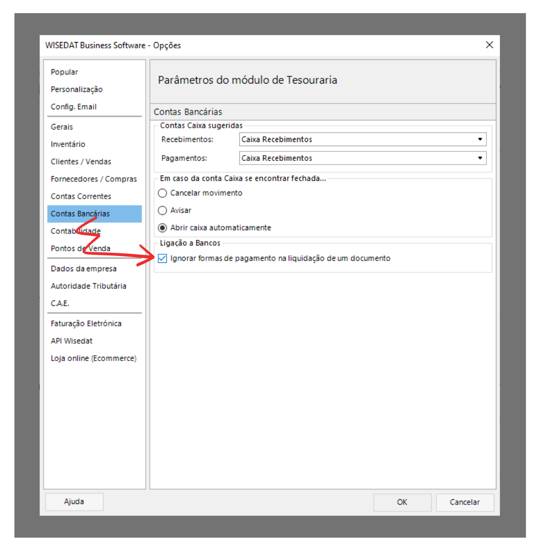Go to Autoridade Tributária settings

click(88, 286)
